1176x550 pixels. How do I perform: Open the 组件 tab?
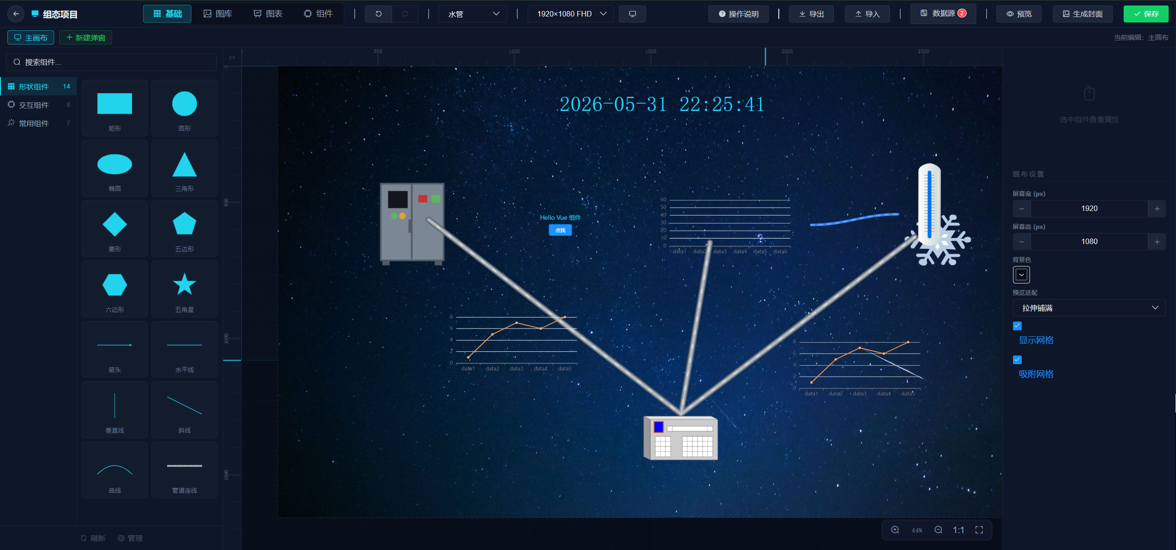318,14
